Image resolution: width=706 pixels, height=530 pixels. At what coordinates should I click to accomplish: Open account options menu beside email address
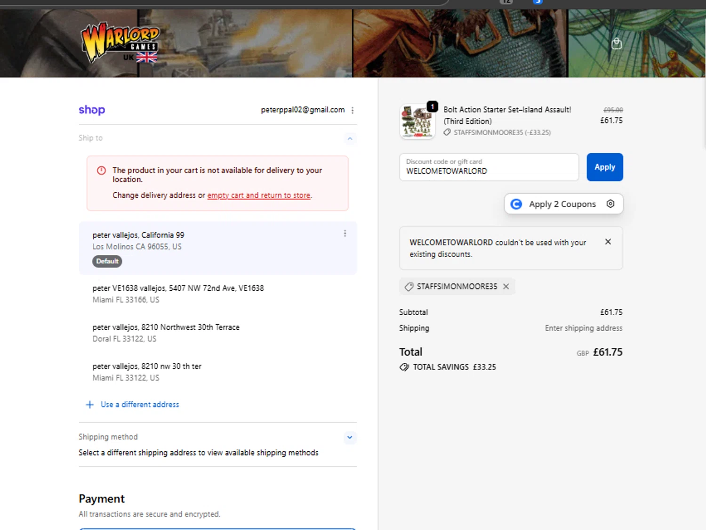tap(352, 110)
